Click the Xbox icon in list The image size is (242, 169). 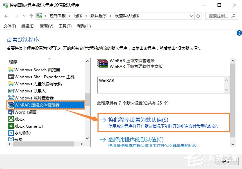11,119
